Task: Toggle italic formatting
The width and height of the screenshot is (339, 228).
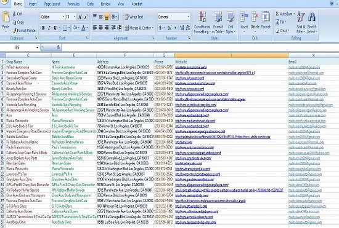Action: [x=49, y=28]
